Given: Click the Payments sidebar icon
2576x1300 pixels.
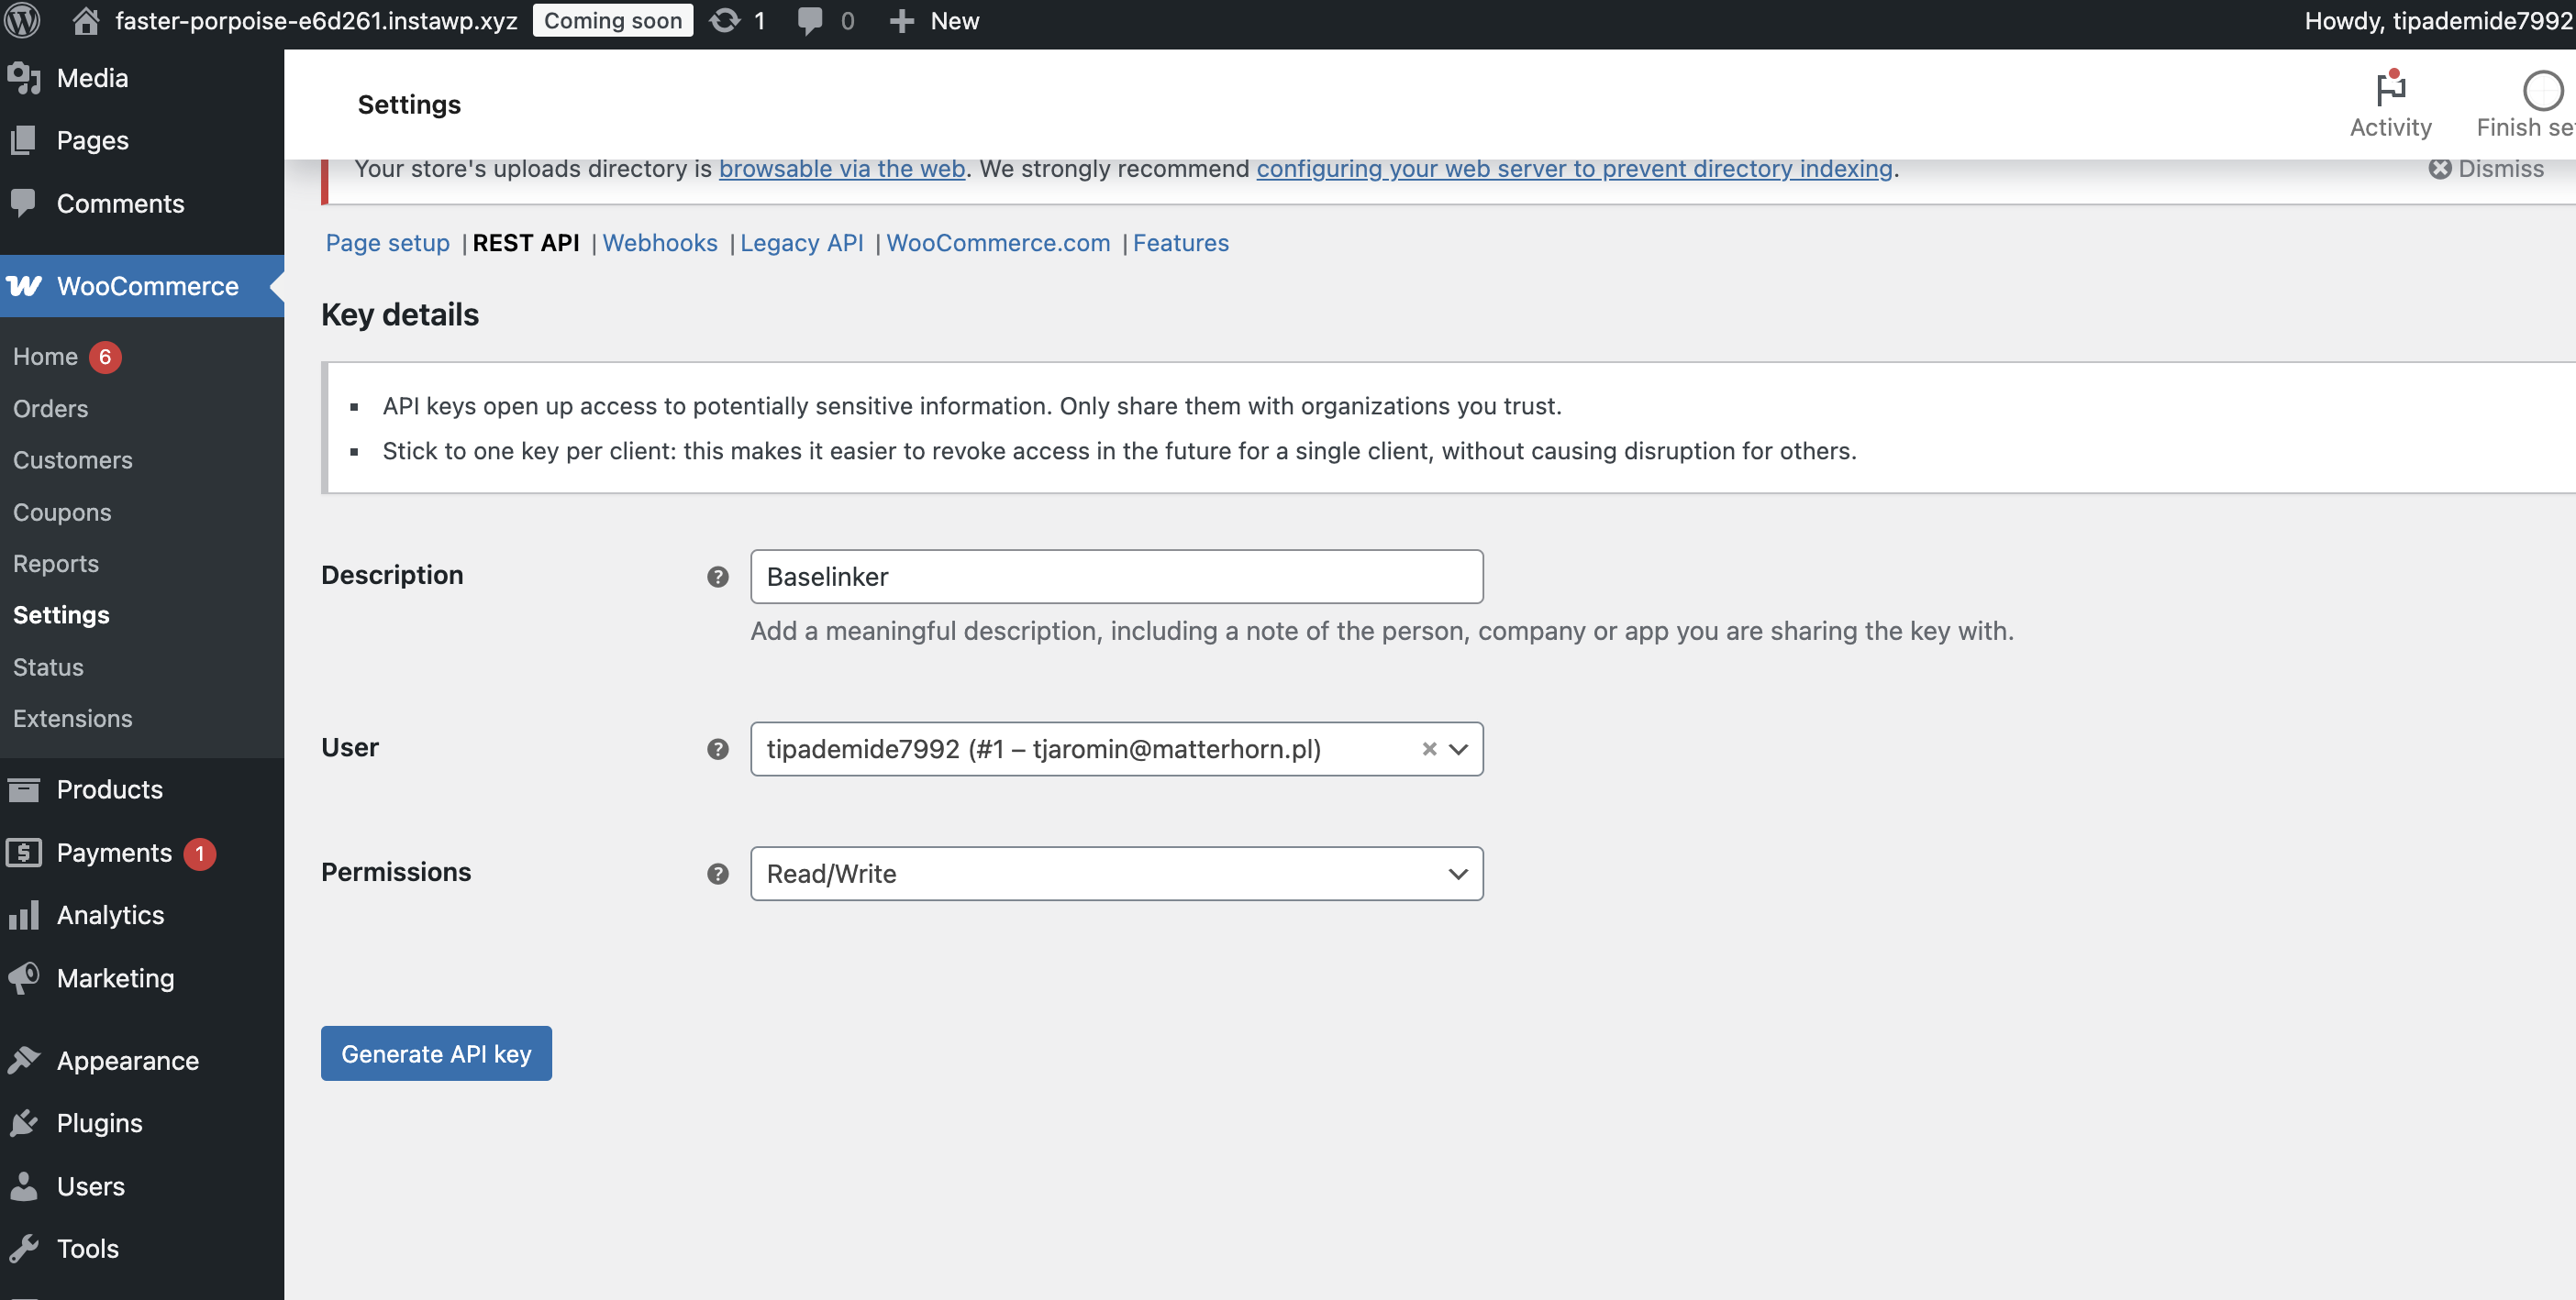Looking at the screenshot, I should pos(24,853).
